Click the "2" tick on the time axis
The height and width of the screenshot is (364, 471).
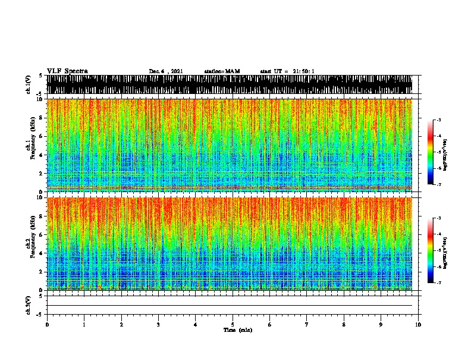pos(121,325)
